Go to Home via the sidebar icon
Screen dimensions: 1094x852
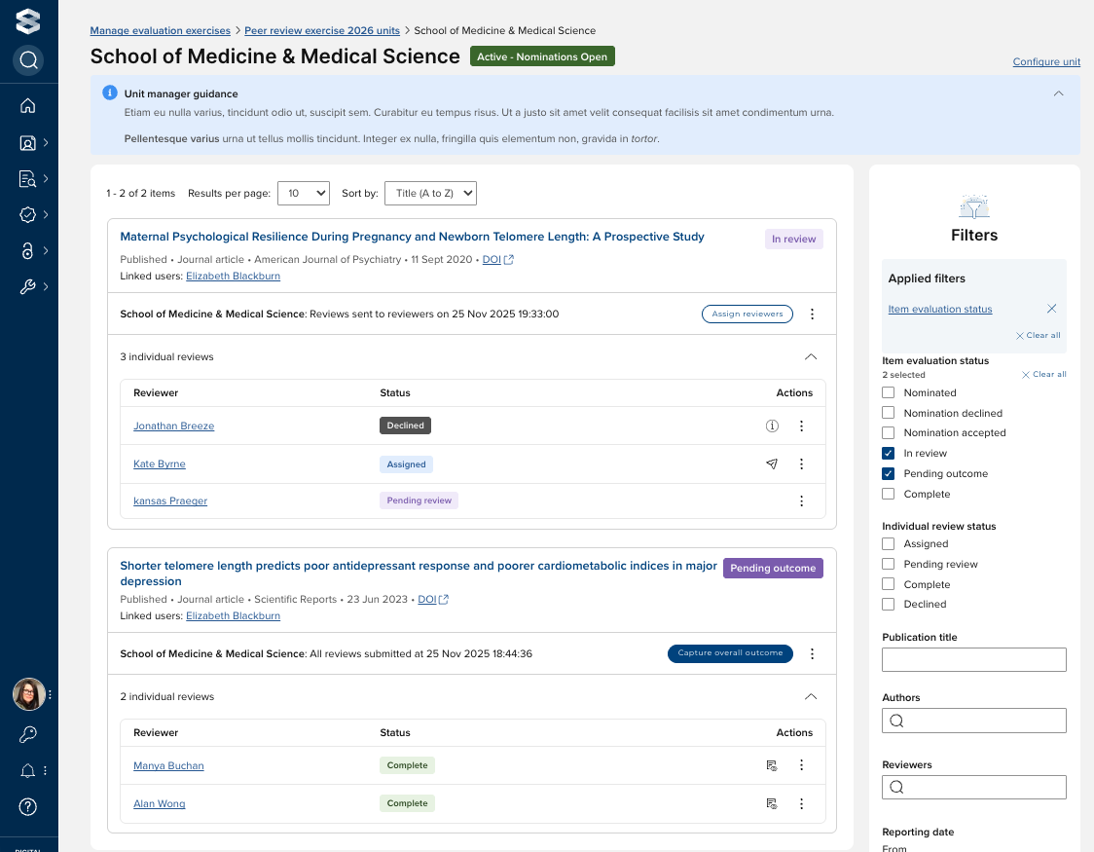coord(28,106)
